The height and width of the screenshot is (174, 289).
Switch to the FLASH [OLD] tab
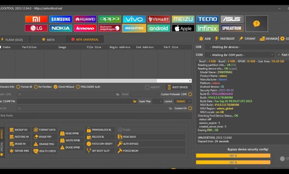coord(15,40)
